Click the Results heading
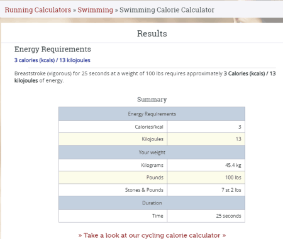The height and width of the screenshot is (239, 283). (x=152, y=33)
